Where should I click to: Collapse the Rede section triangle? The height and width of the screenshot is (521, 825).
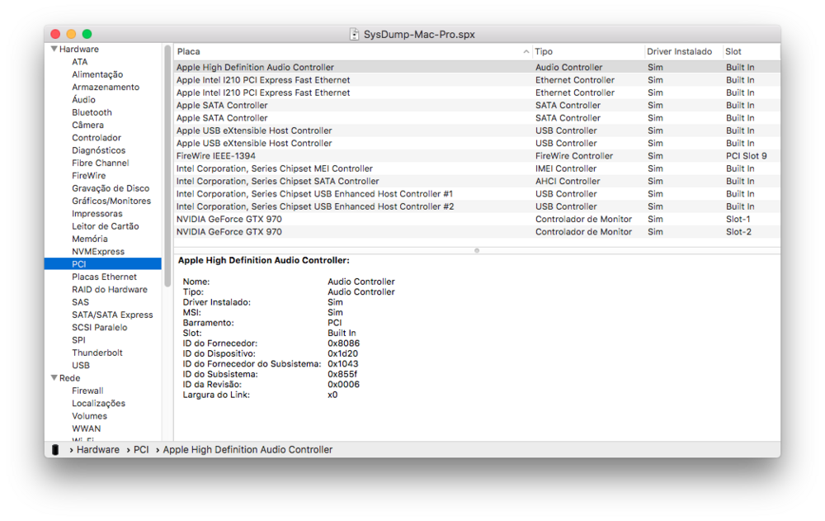tap(54, 378)
